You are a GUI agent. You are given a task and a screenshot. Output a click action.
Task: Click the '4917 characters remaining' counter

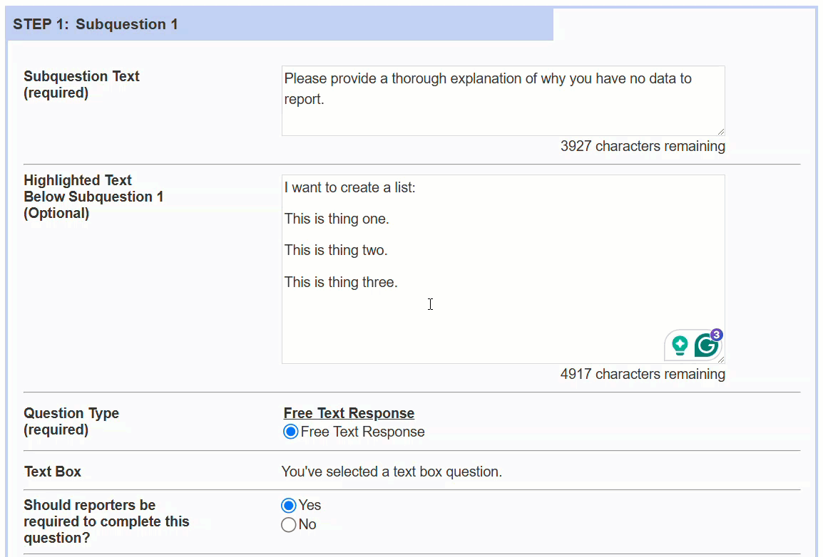click(x=642, y=375)
